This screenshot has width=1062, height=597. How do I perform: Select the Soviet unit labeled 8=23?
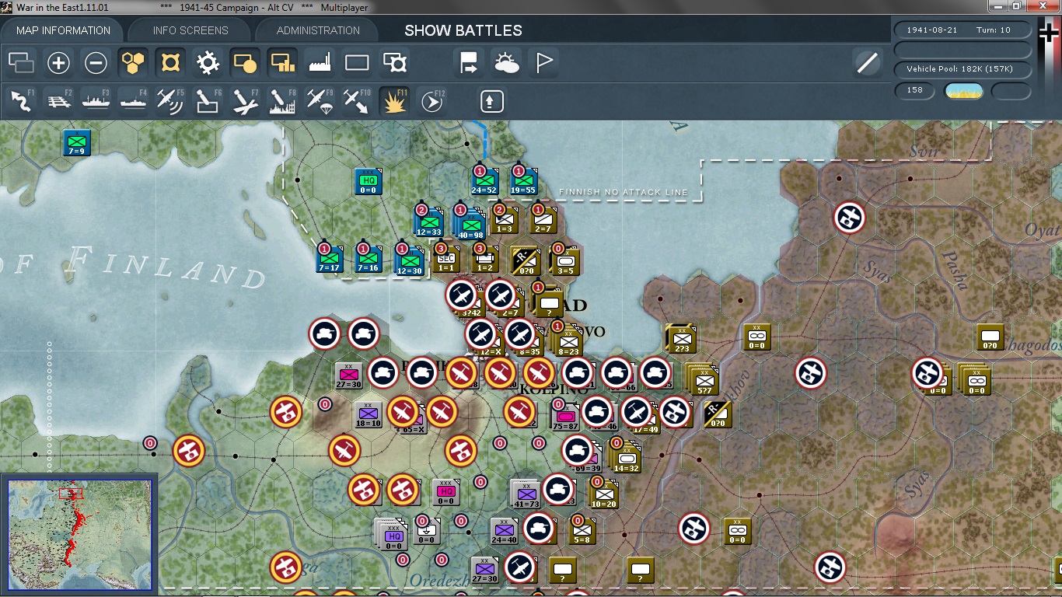pos(569,341)
